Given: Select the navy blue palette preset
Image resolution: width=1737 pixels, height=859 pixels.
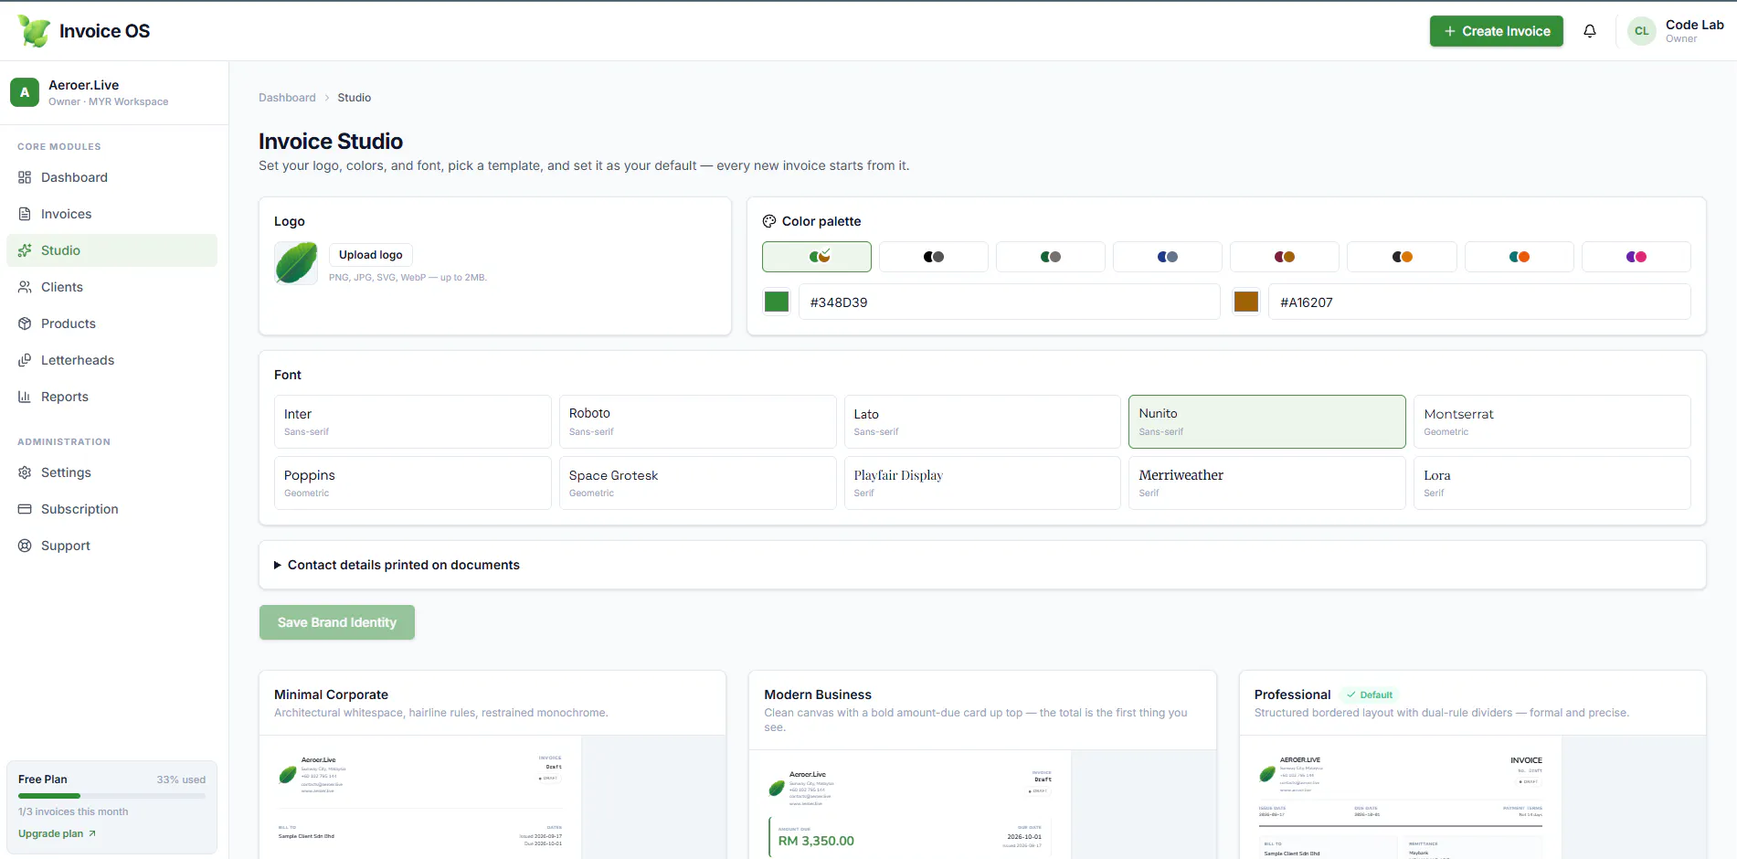Looking at the screenshot, I should click(1168, 257).
